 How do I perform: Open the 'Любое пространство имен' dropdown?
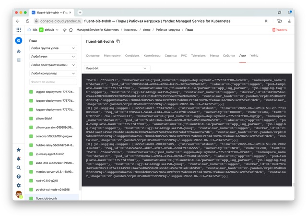click(x=52, y=65)
